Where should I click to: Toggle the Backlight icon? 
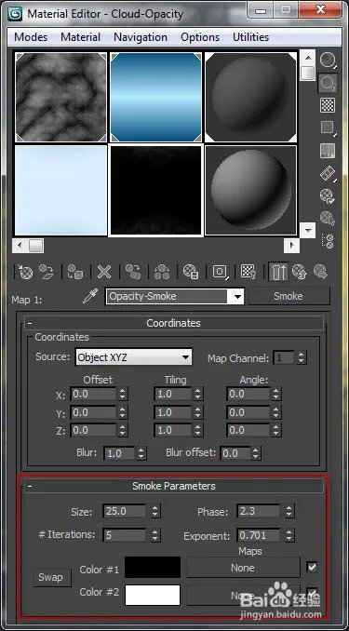point(328,83)
